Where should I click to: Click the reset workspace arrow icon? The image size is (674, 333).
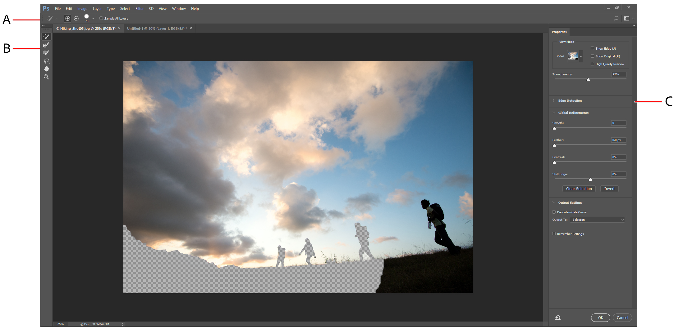coord(558,317)
